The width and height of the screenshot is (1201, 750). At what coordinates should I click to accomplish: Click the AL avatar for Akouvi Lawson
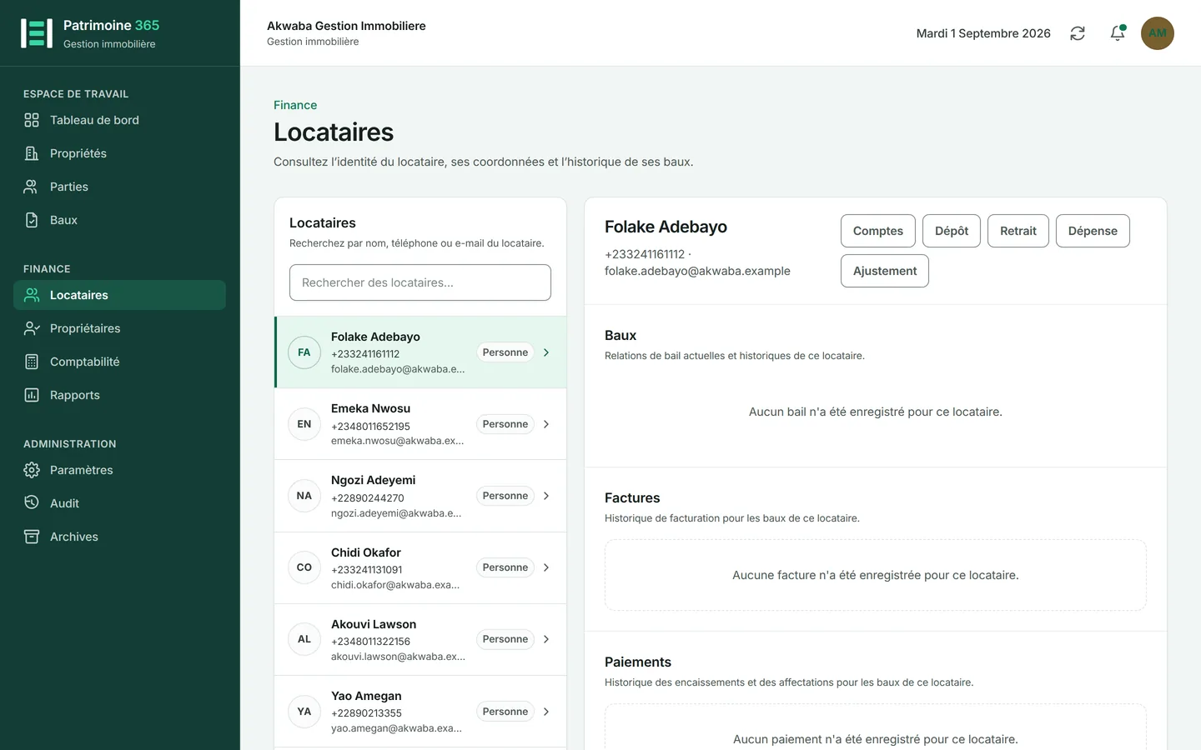pyautogui.click(x=304, y=639)
